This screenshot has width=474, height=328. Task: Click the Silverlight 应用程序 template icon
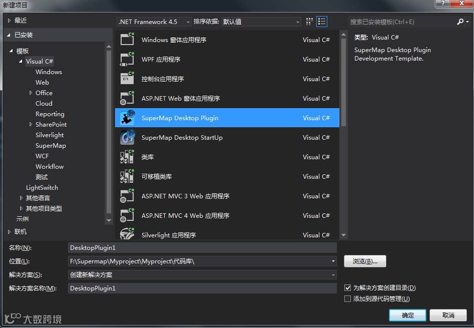click(127, 234)
